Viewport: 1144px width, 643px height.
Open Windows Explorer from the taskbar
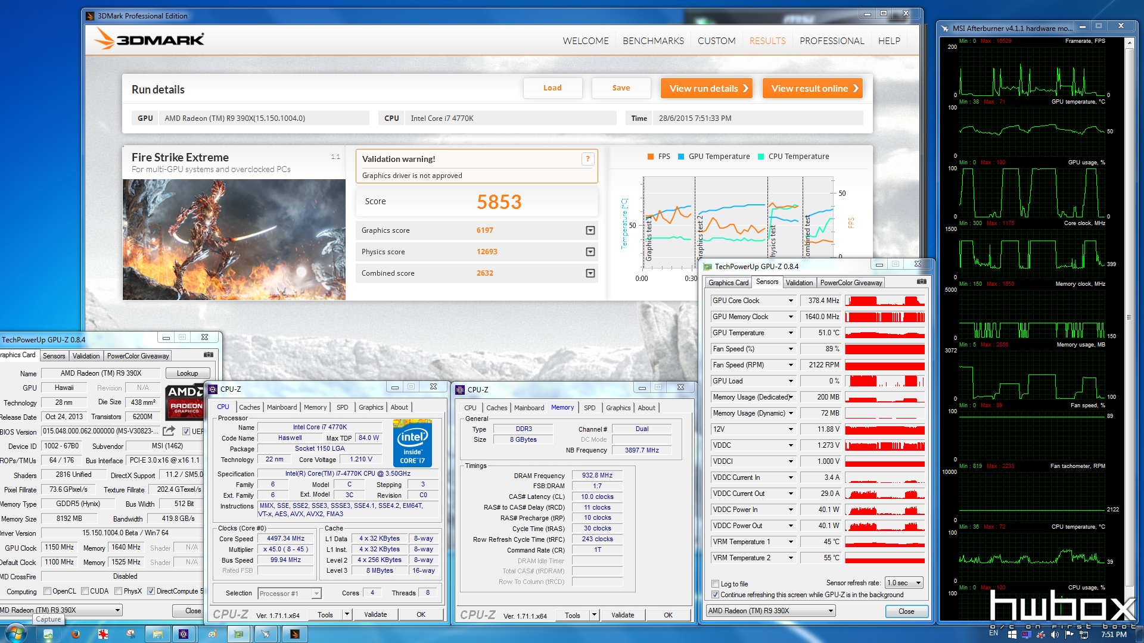coord(158,634)
